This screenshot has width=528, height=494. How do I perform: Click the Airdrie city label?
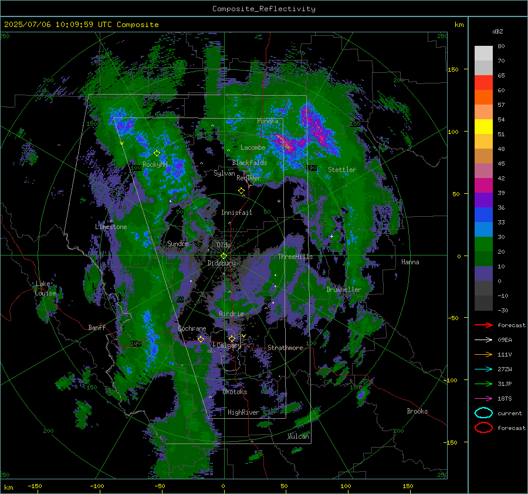click(231, 314)
